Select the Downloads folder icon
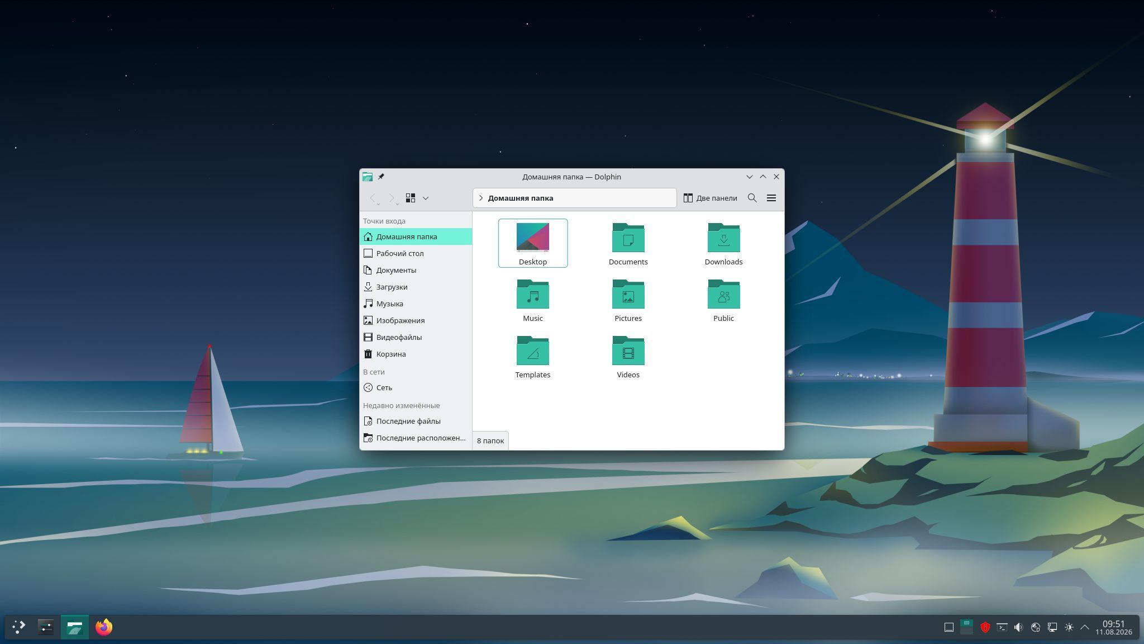 pyautogui.click(x=724, y=238)
